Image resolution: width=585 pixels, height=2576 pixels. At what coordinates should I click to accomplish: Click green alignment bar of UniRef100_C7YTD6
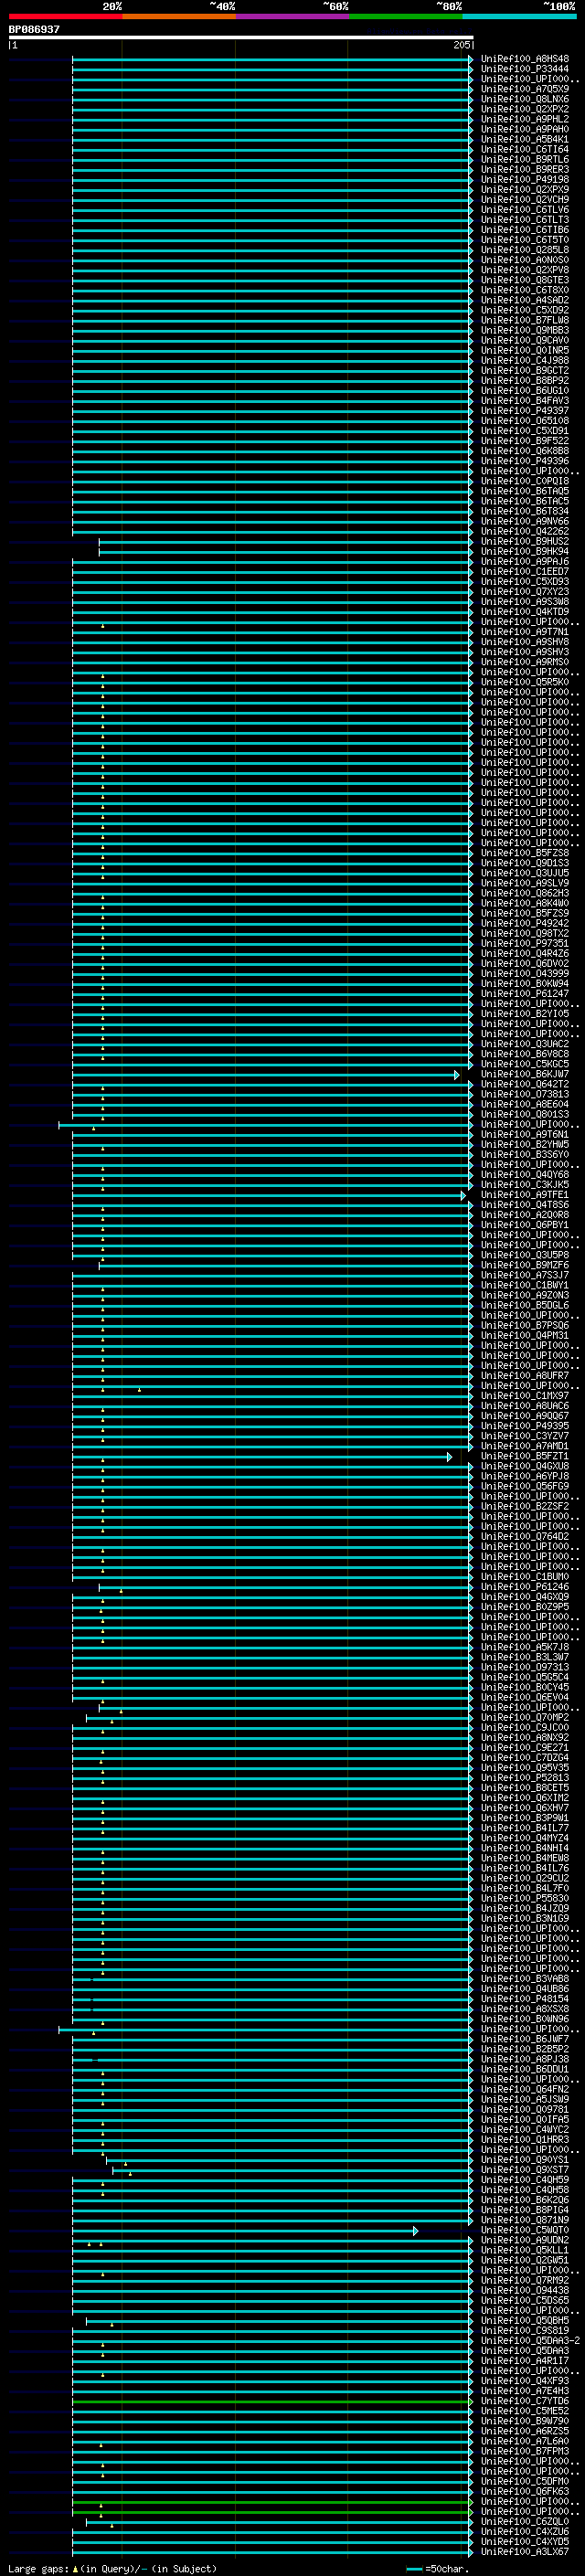pos(272,2402)
